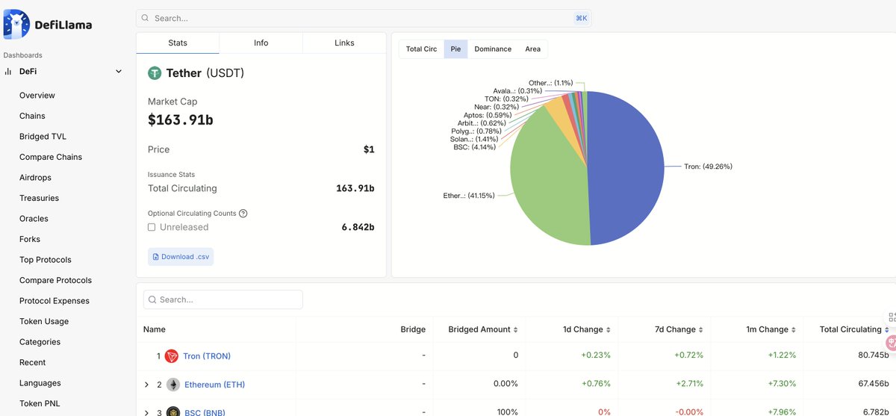
Task: Download the .csv file
Action: coord(181,257)
